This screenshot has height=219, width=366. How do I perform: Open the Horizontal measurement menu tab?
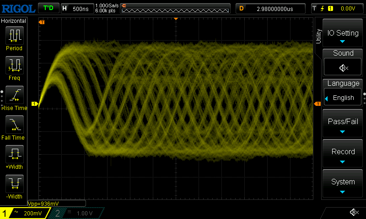[14, 21]
